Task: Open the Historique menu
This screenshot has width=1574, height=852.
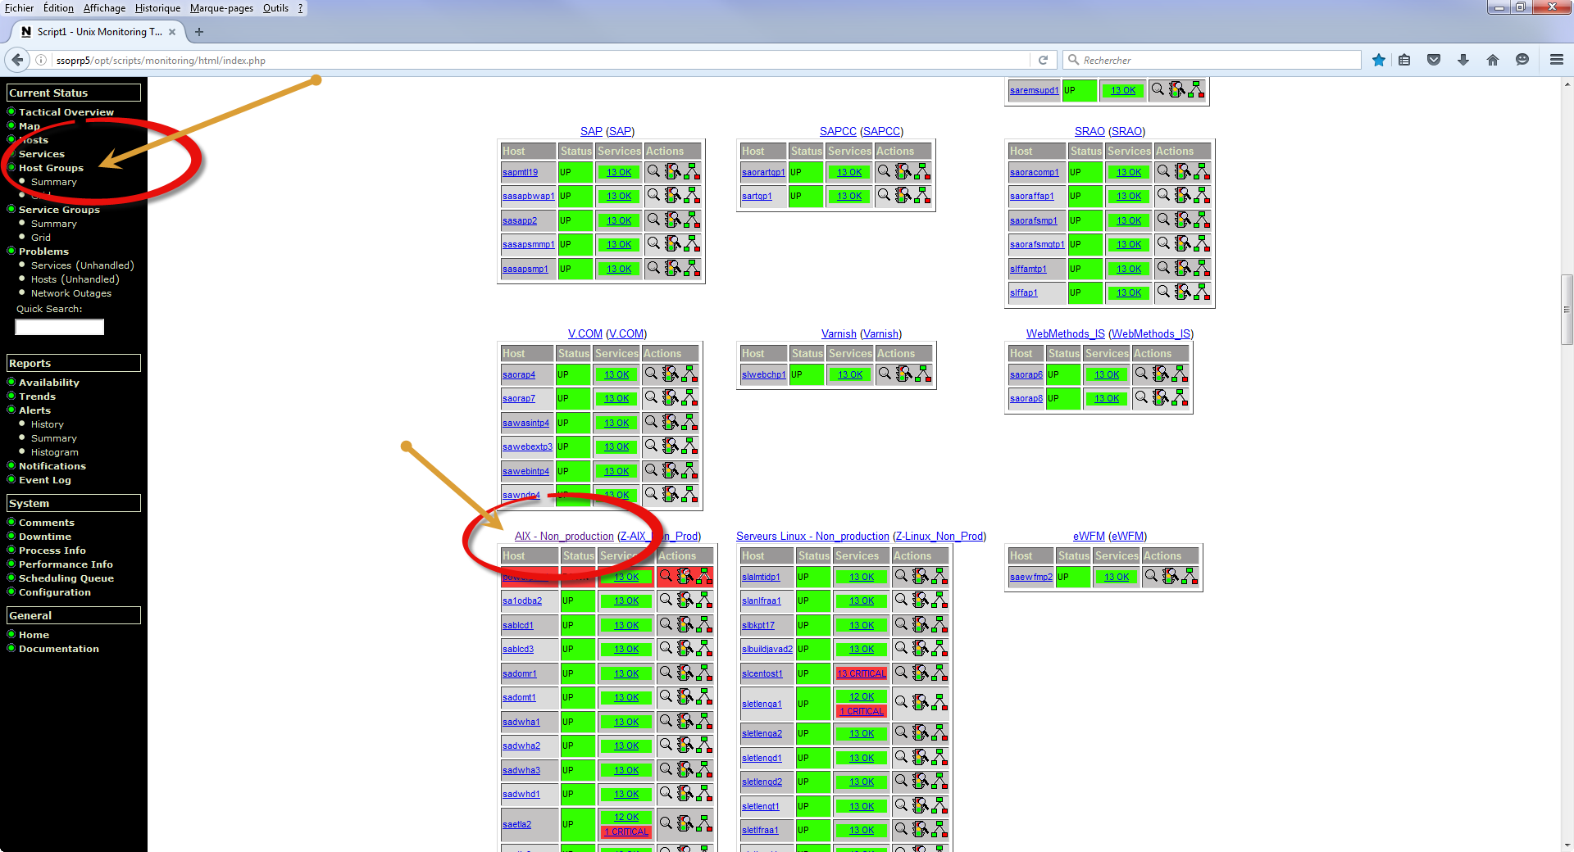Action: (x=157, y=8)
